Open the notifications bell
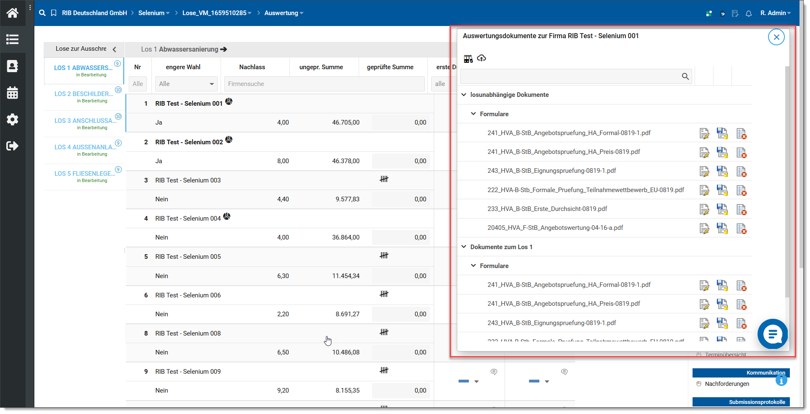This screenshot has height=414, width=810. (749, 13)
